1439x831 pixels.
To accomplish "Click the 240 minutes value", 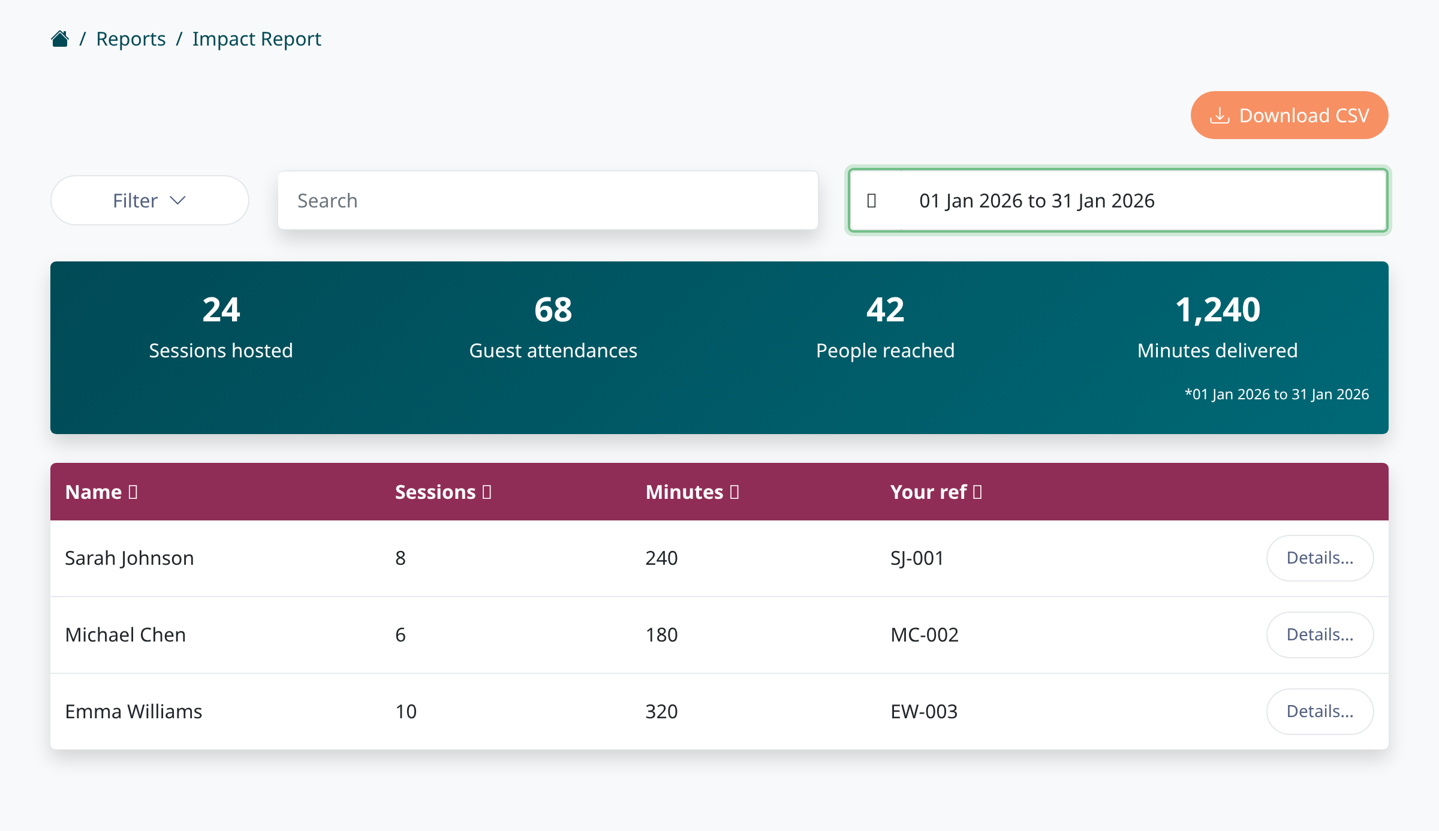I will coord(661,558).
